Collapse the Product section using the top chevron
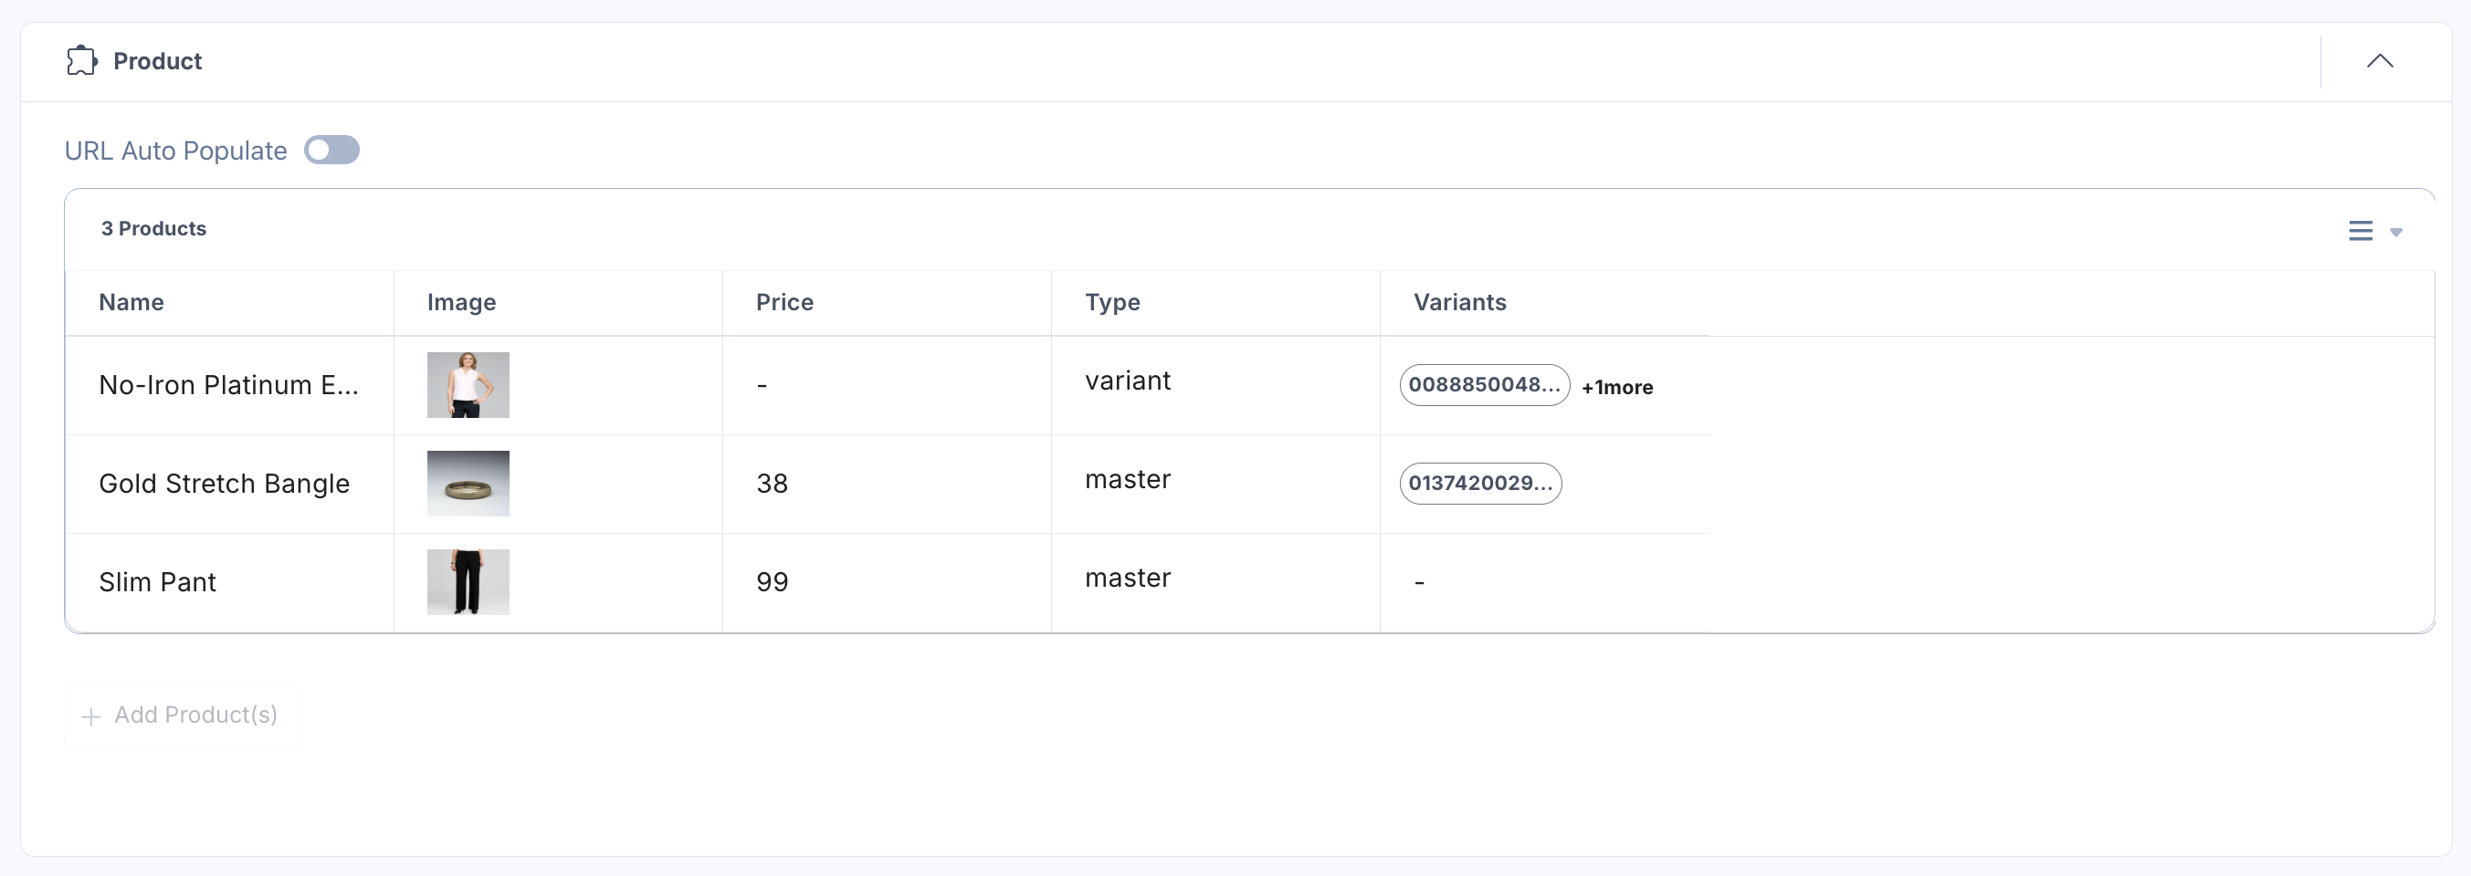2471x876 pixels. (x=2382, y=60)
